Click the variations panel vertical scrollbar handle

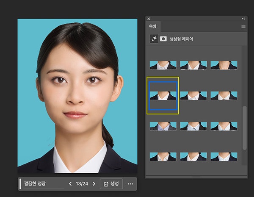pyautogui.click(x=244, y=128)
